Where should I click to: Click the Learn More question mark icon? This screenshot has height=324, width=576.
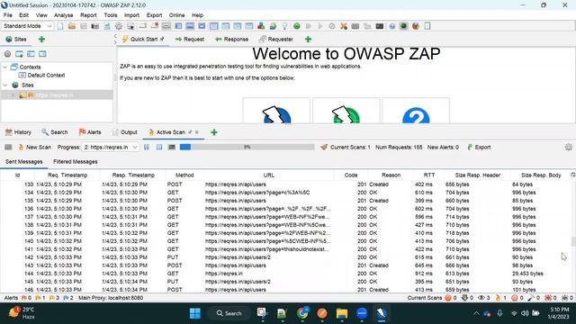[x=416, y=116]
